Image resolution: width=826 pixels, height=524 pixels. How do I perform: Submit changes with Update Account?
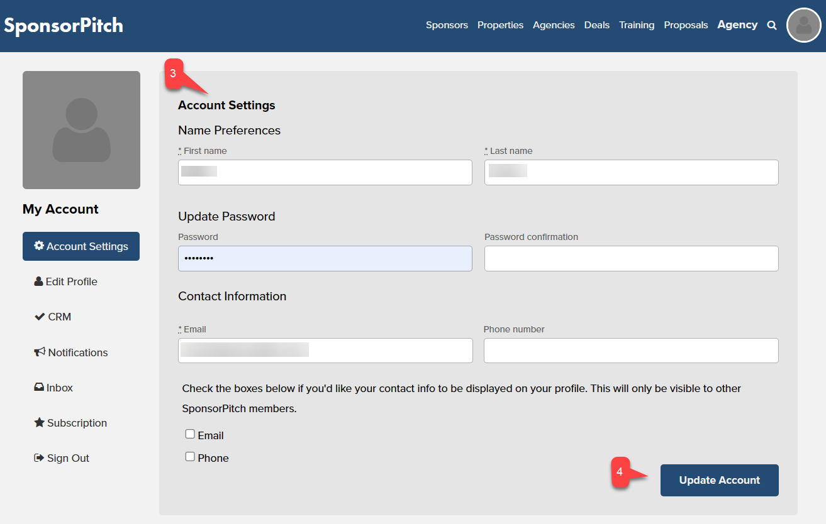719,480
